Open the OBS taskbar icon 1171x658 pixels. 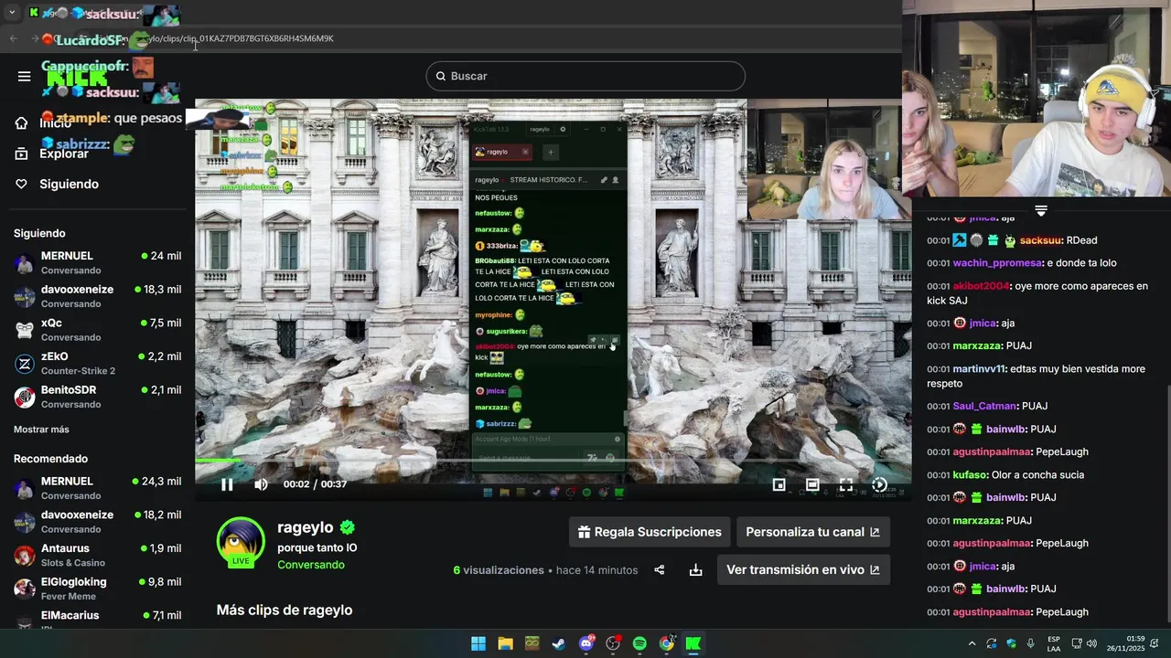pyautogui.click(x=613, y=643)
